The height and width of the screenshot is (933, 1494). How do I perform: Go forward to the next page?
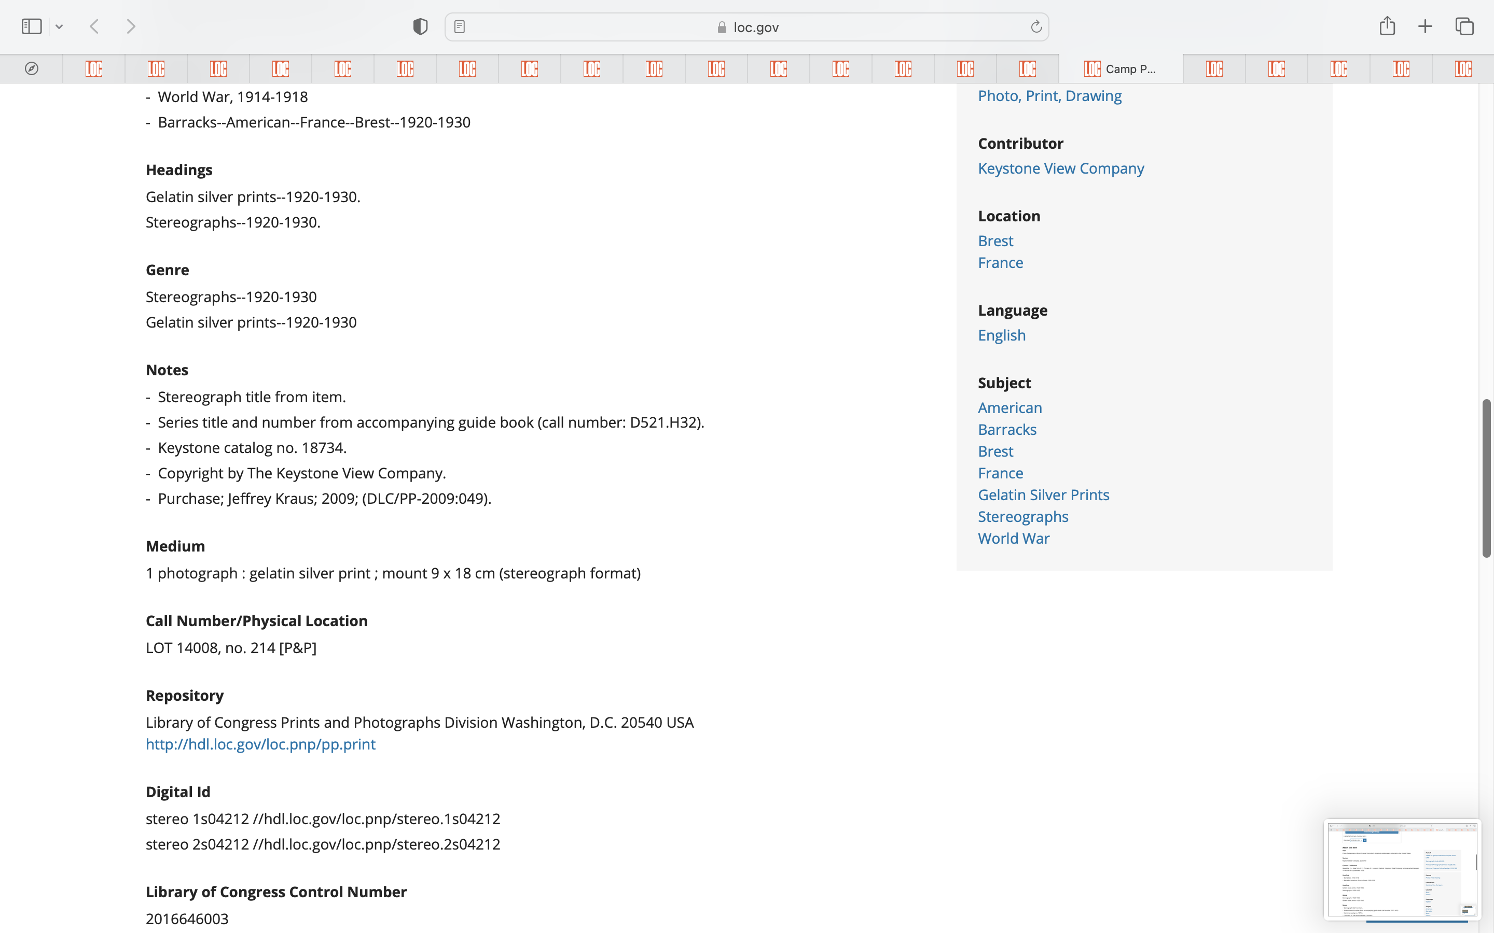pyautogui.click(x=131, y=26)
